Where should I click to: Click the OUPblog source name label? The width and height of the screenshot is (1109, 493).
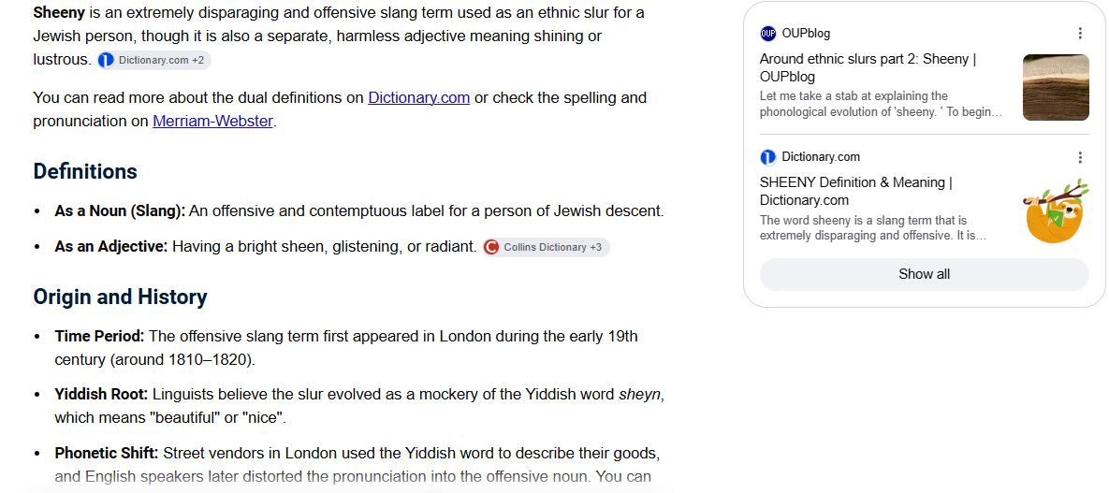pos(806,34)
